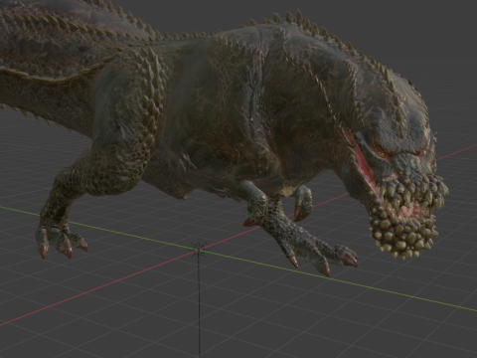Click the 3D cursor at the world origin
477x358 pixels.
tap(199, 250)
